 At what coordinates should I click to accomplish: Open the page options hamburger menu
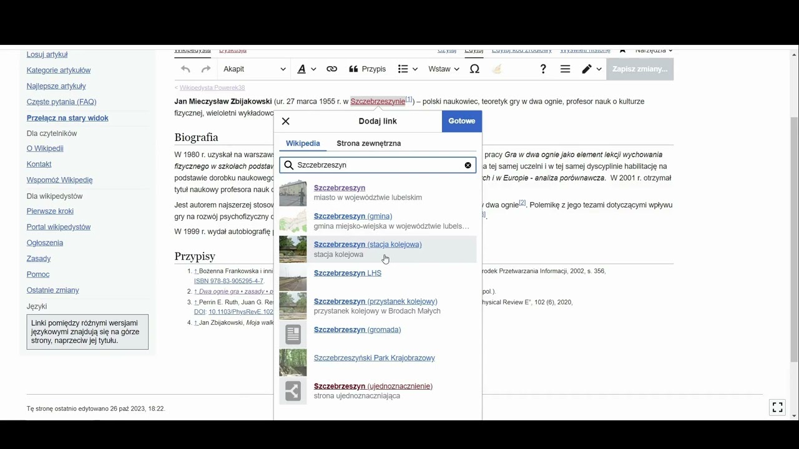(x=565, y=69)
